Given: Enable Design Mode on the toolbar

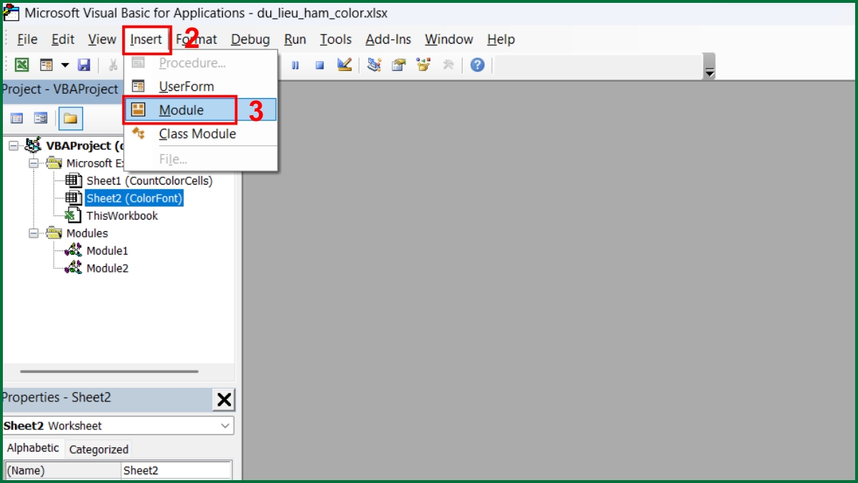Looking at the screenshot, I should (x=344, y=64).
